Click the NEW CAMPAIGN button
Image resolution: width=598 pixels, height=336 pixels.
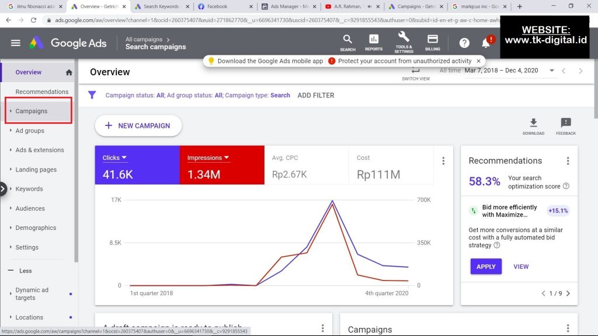pyautogui.click(x=138, y=125)
